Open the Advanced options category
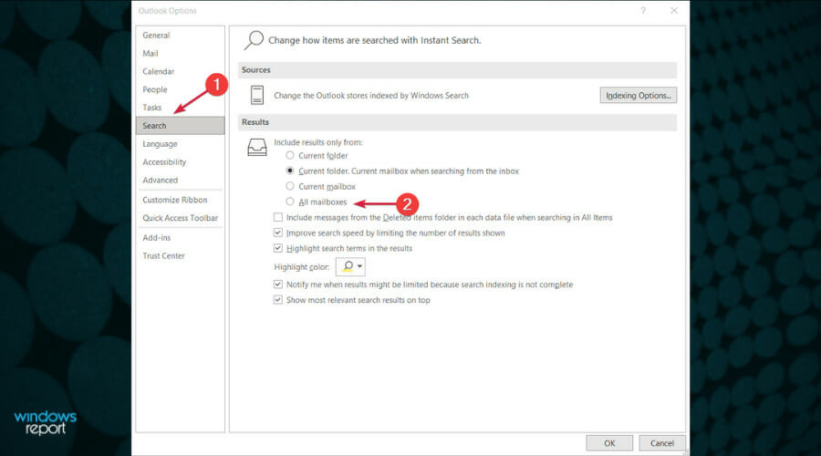 click(x=180, y=180)
